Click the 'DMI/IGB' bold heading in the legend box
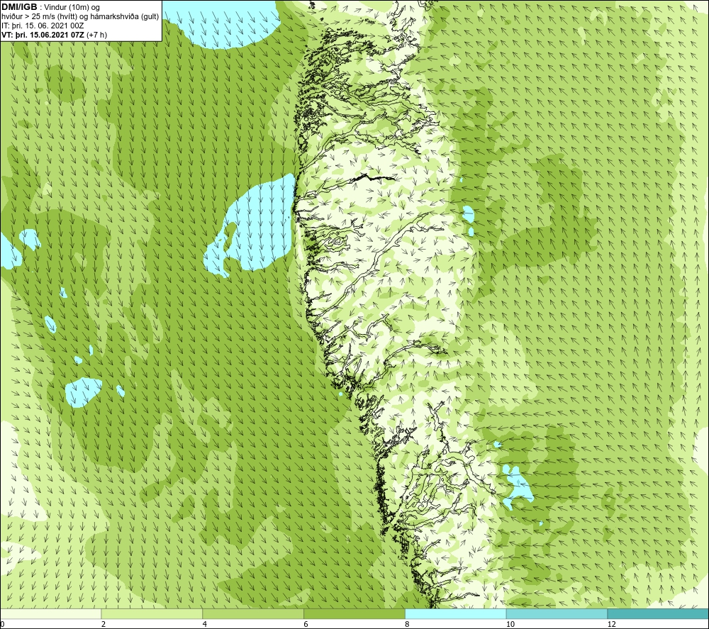The width and height of the screenshot is (709, 629). coord(19,7)
